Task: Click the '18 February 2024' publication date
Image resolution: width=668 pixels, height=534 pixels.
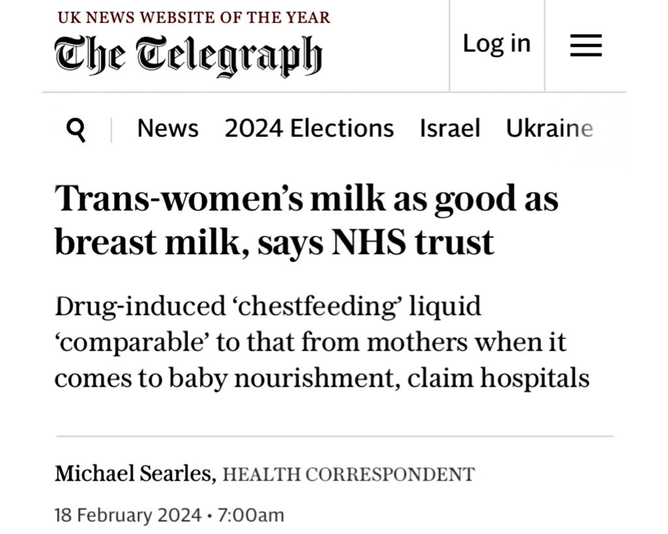Action: (x=128, y=515)
